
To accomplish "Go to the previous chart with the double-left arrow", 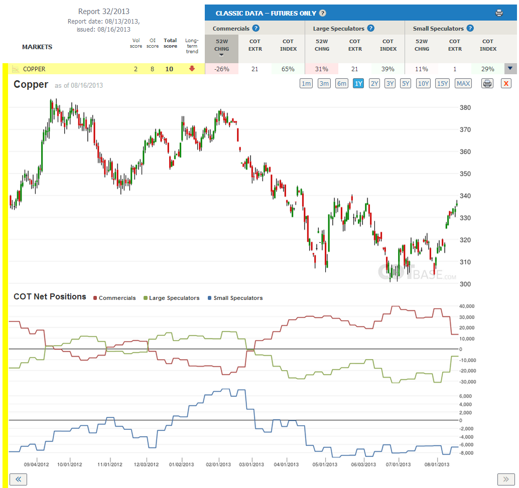I will [x=18, y=479].
